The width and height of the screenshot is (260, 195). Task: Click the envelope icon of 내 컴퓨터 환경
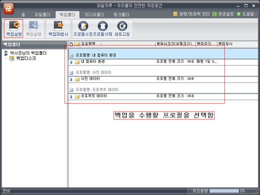[77, 62]
